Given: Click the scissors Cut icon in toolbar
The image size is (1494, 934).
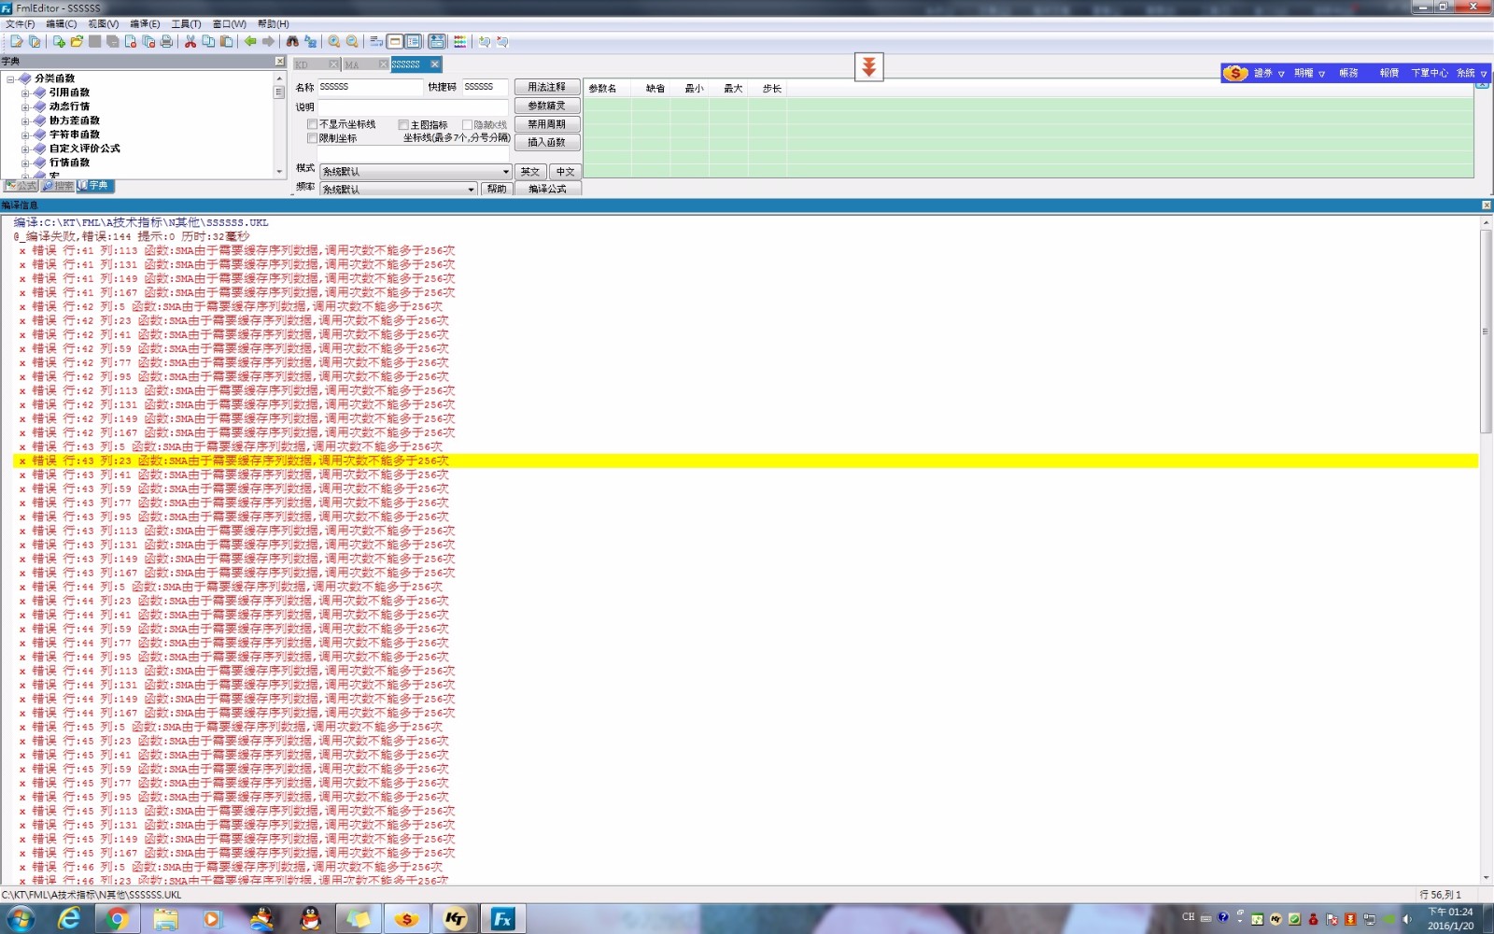Looking at the screenshot, I should (x=190, y=41).
